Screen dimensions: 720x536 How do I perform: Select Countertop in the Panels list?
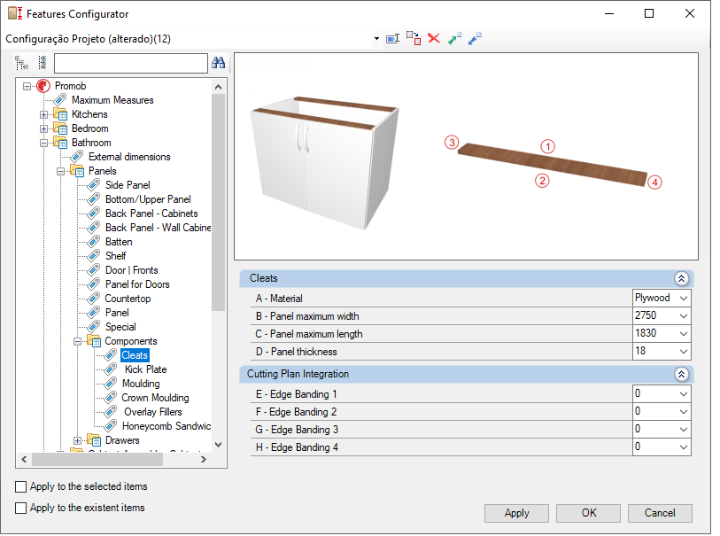click(128, 299)
